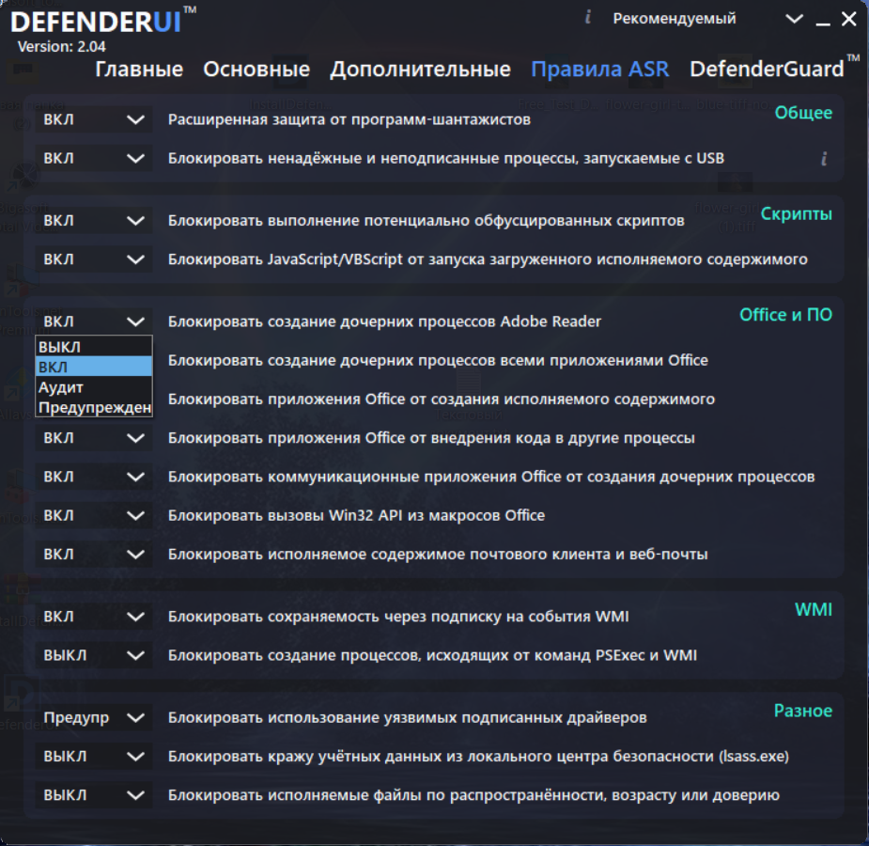Open dropdown for PSExec and WMI rule
The height and width of the screenshot is (846, 869).
pos(94,655)
